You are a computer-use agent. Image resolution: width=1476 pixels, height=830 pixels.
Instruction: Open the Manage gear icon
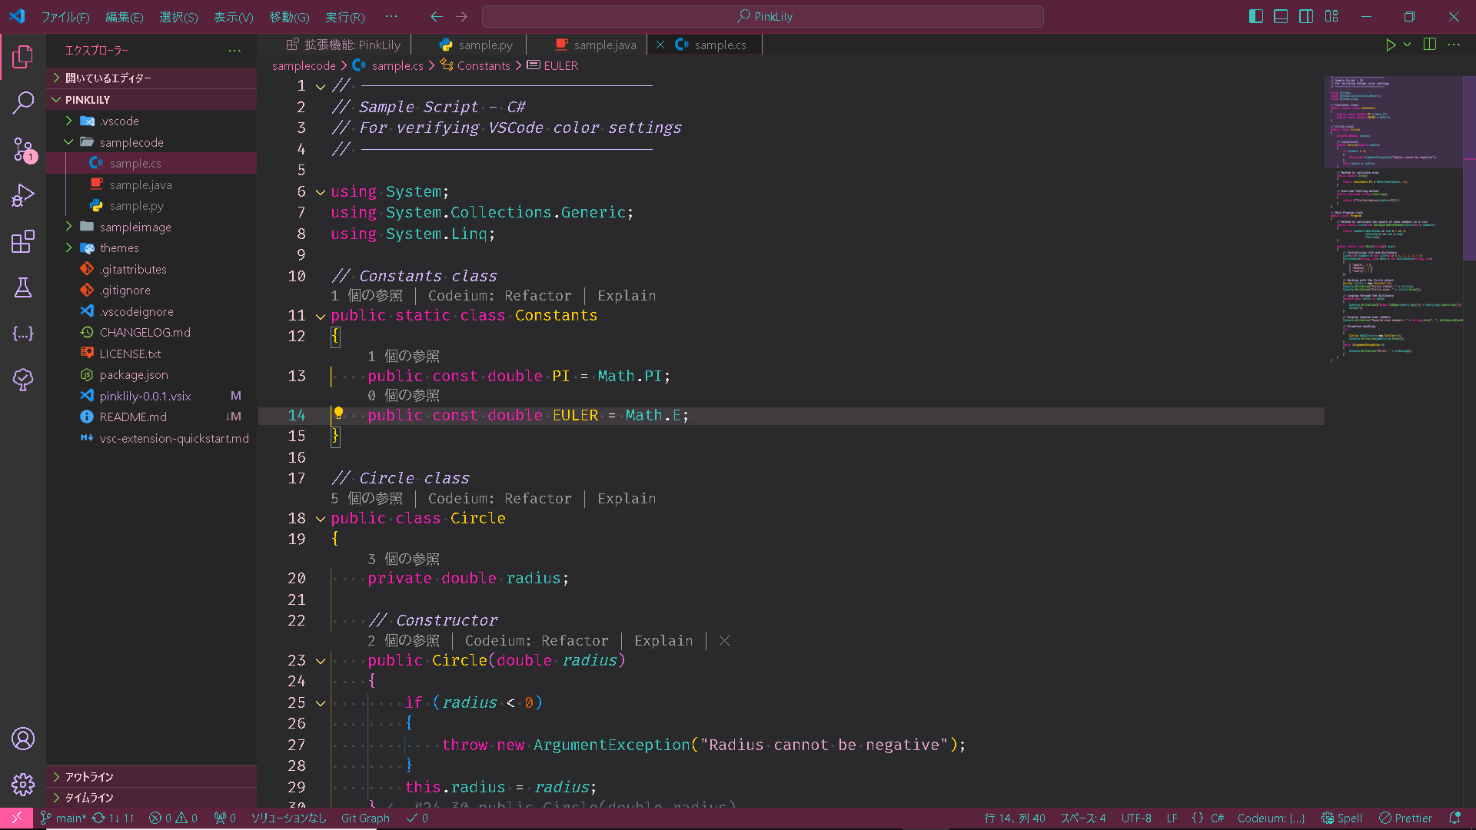coord(23,784)
